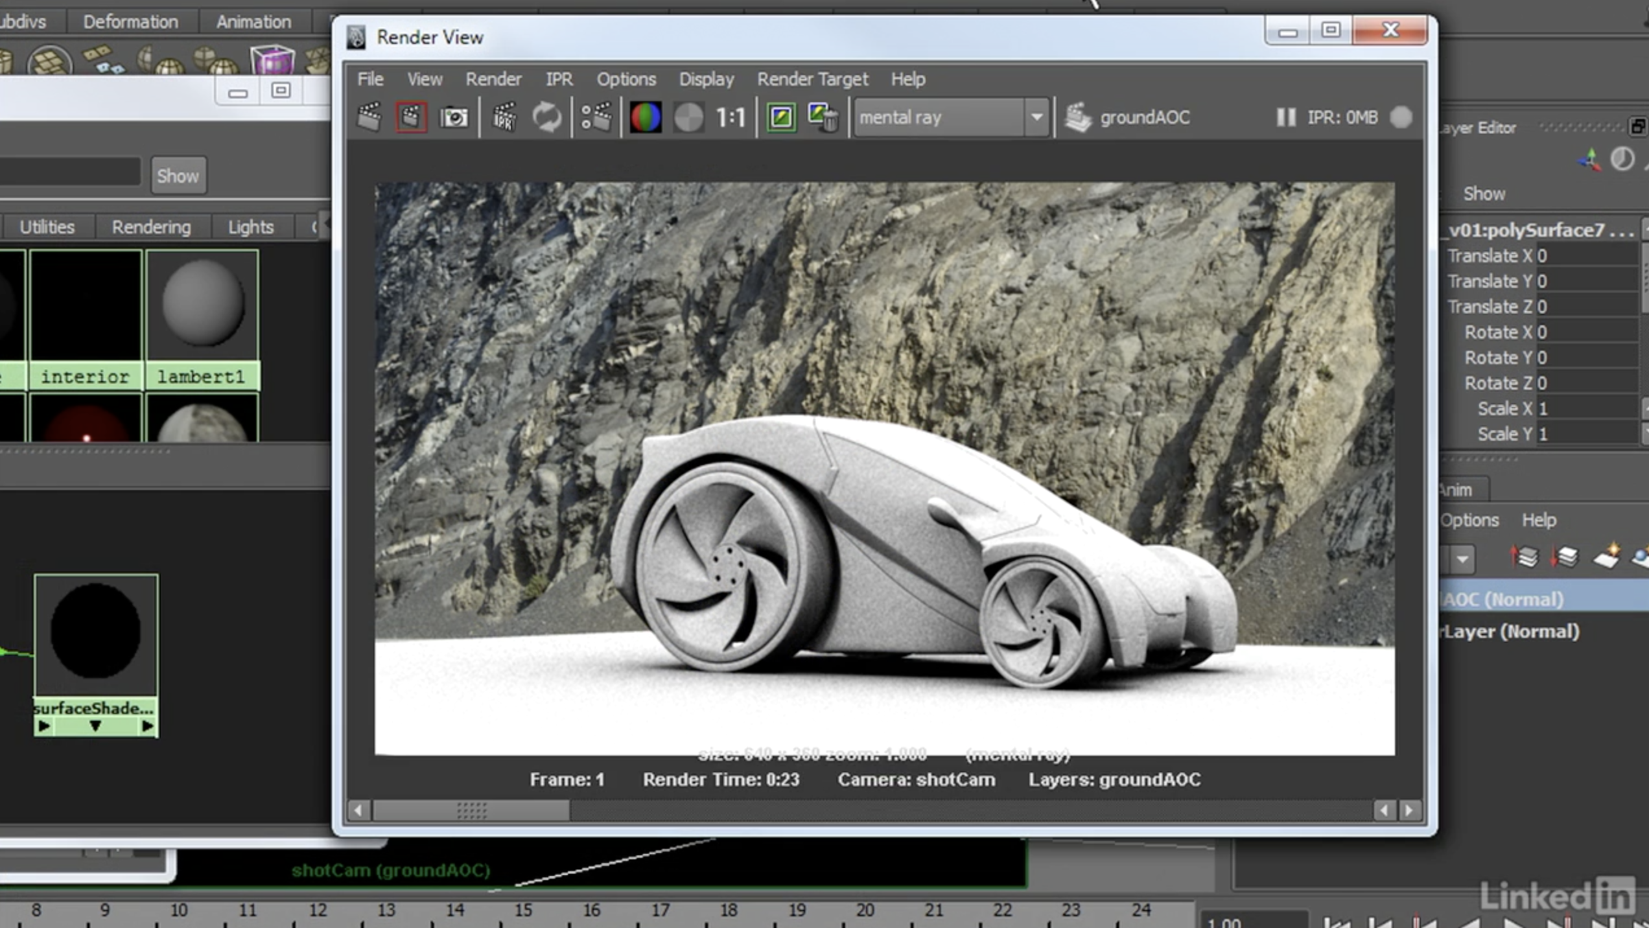The height and width of the screenshot is (928, 1649).
Task: Expand the surfaceShader node's bottom arrow
Action: 95,726
